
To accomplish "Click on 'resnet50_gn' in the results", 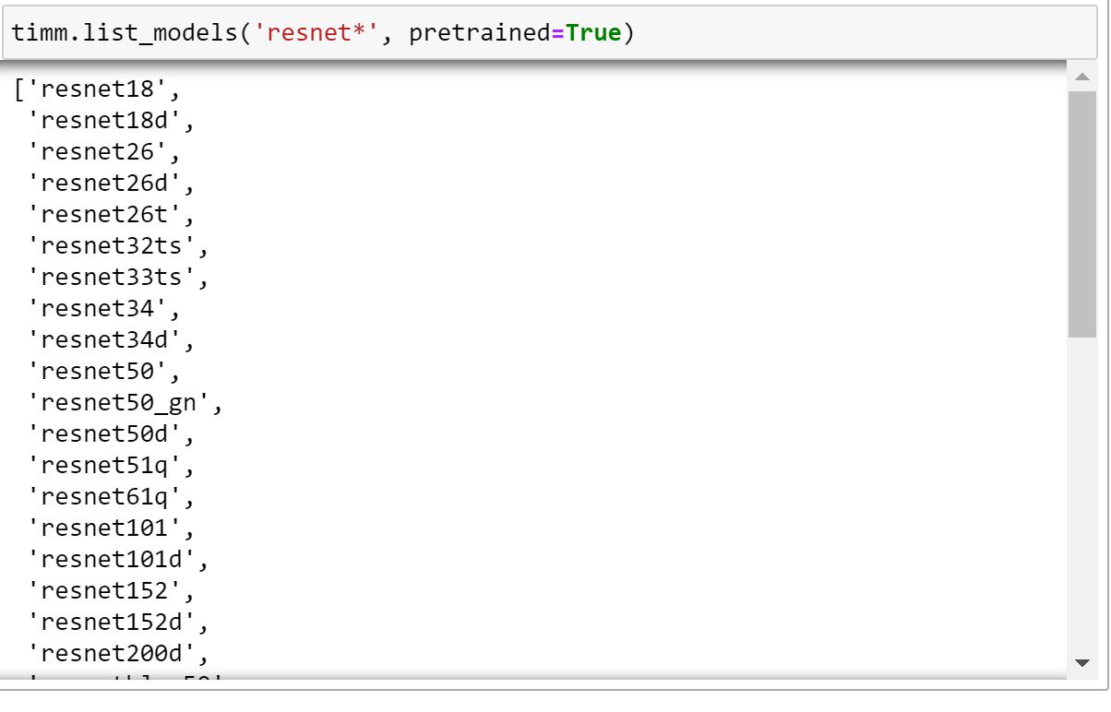I will click(125, 403).
